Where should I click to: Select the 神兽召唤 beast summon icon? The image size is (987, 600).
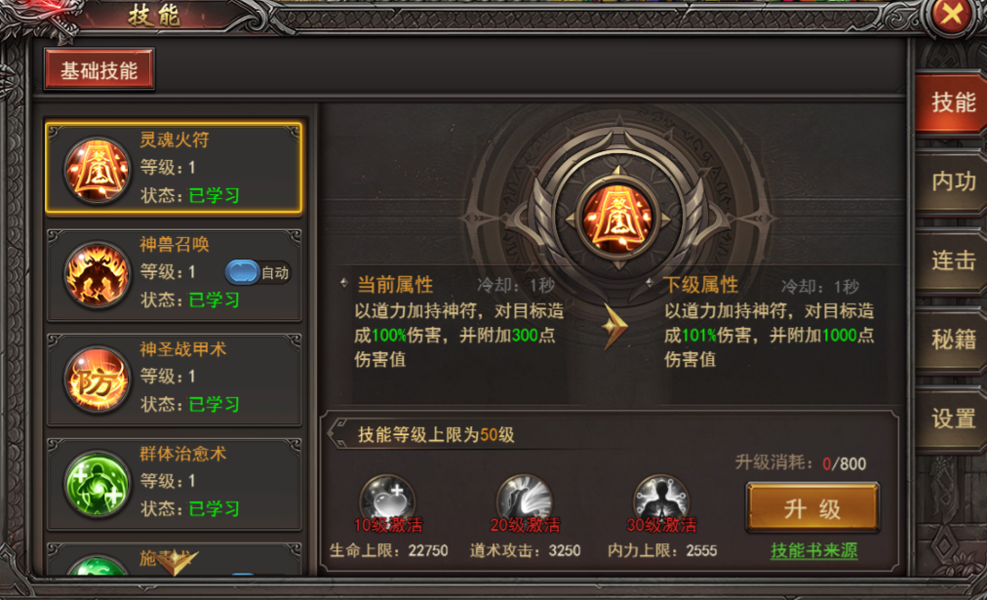(97, 274)
